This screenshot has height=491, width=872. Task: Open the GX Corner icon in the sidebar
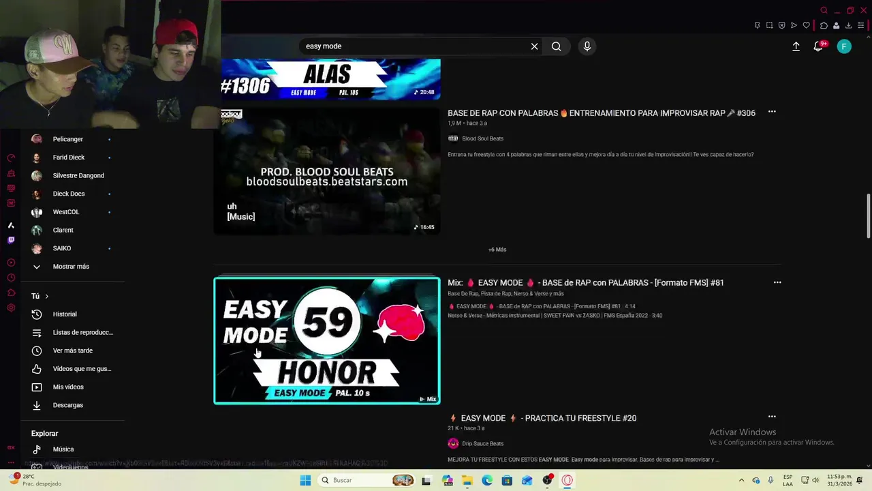[x=11, y=448]
